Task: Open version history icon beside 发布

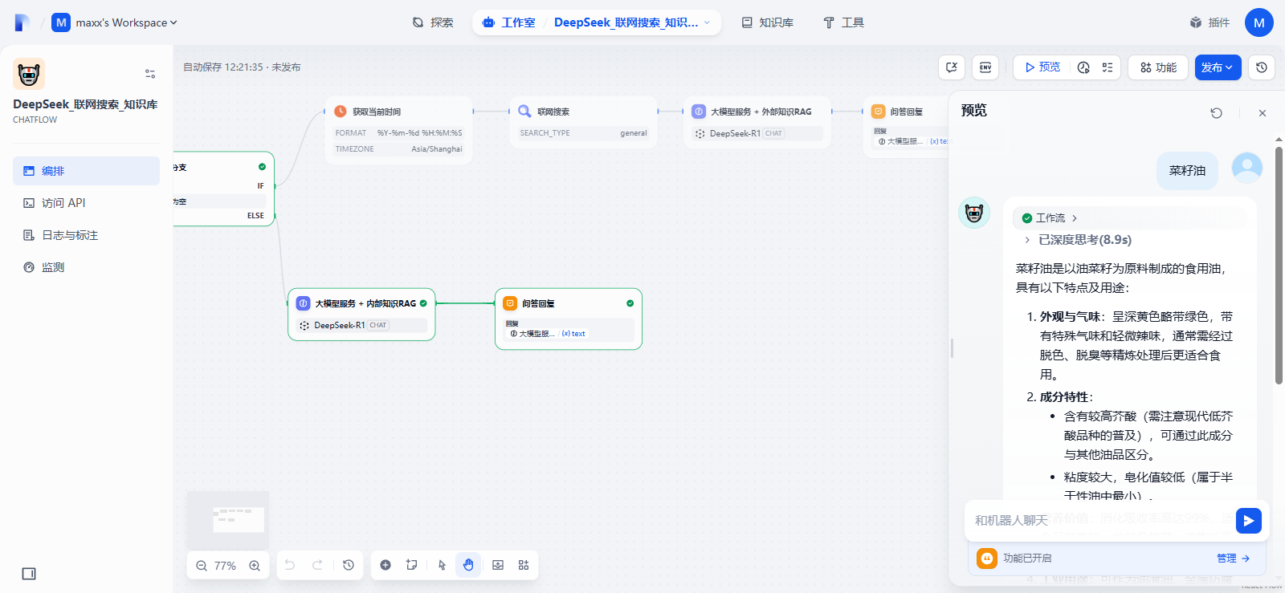Action: tap(1262, 67)
